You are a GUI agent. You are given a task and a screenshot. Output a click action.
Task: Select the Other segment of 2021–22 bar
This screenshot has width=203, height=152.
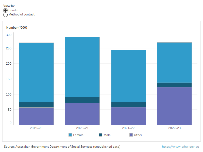128,116
